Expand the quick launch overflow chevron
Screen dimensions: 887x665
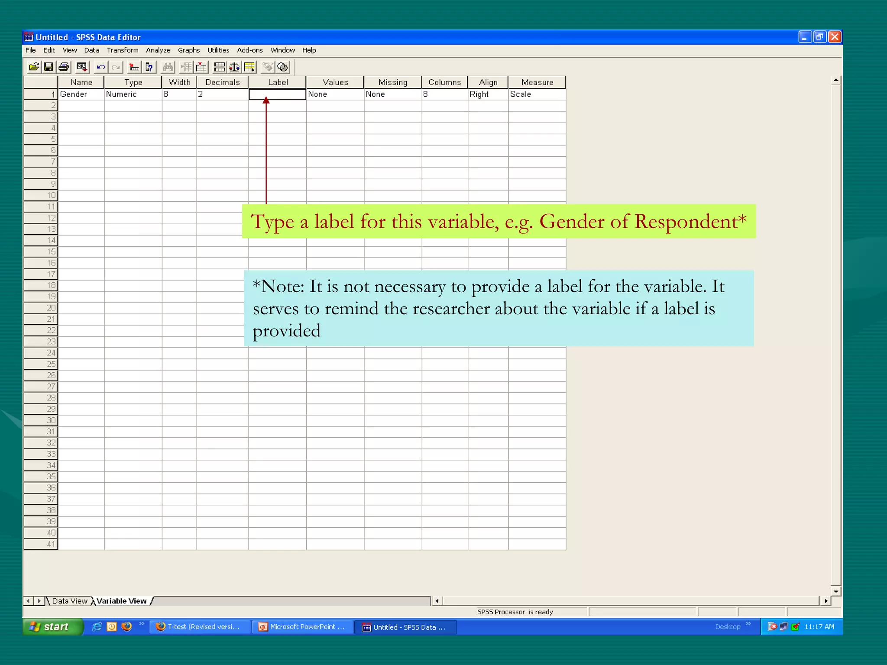(x=142, y=623)
